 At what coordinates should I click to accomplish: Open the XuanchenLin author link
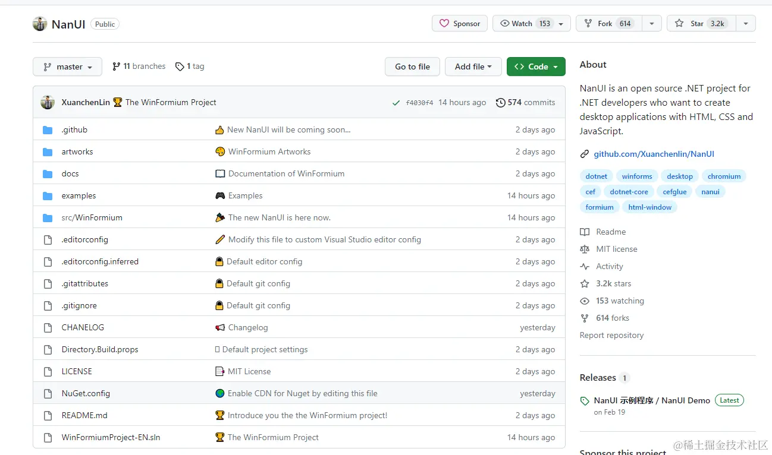click(86, 102)
